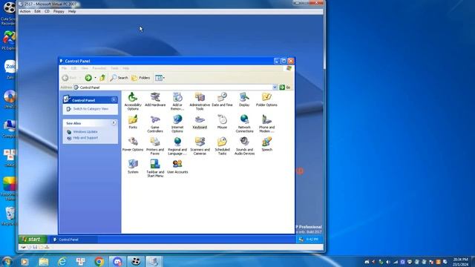
Task: Open Internet Options applet
Action: (x=177, y=124)
